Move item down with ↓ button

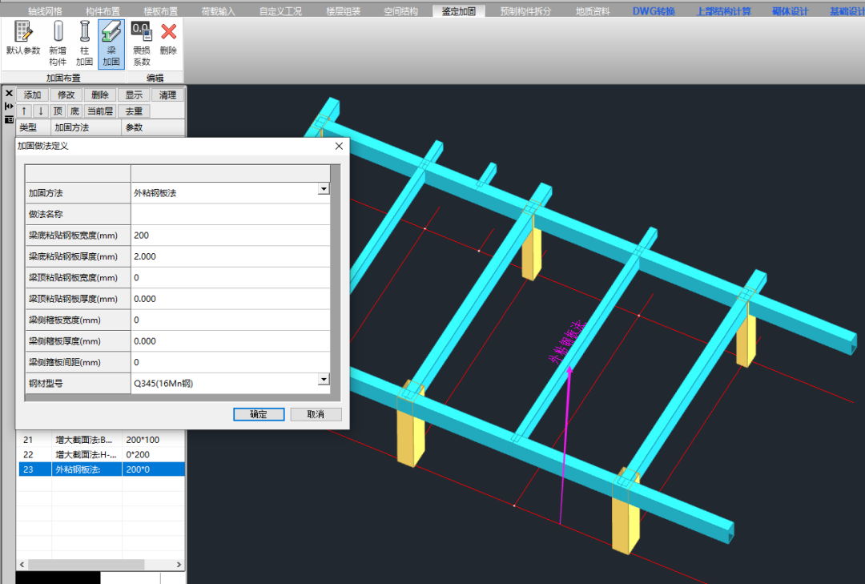tap(41, 111)
